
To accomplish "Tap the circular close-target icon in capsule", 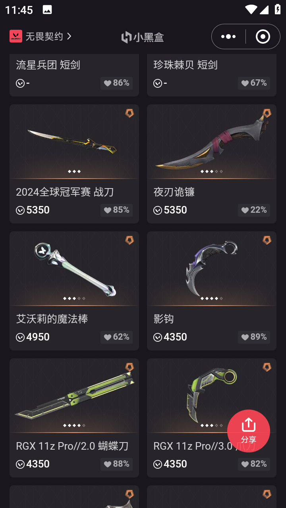I will [263, 37].
